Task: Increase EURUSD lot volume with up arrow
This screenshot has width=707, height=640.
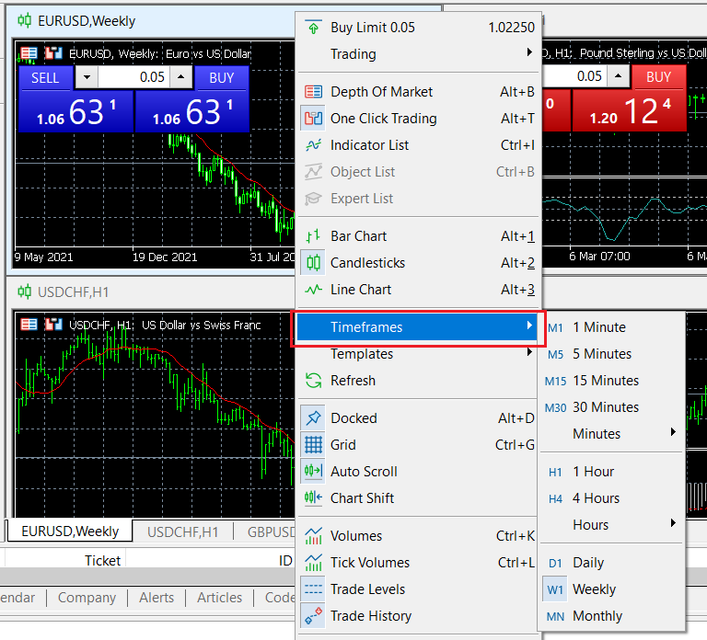Action: click(181, 78)
